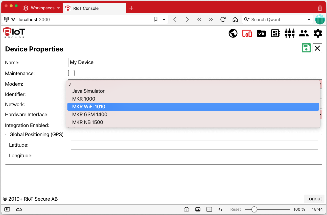Open the folder with code icon
The image size is (327, 215).
coord(261,33)
